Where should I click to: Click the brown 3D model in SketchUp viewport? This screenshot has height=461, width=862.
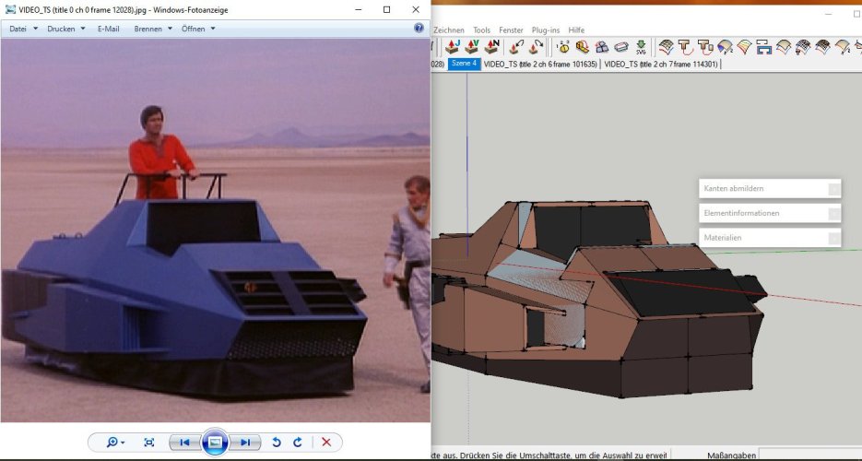pyautogui.click(x=599, y=300)
